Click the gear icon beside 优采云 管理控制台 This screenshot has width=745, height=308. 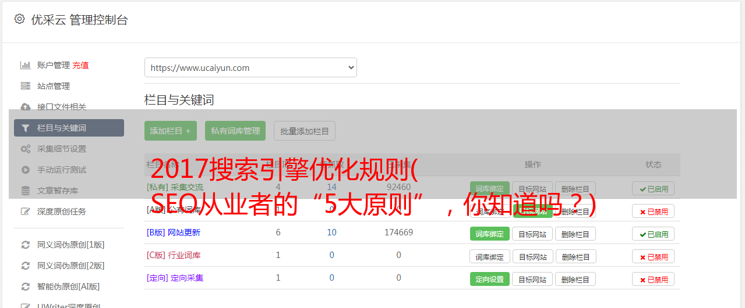pos(19,19)
